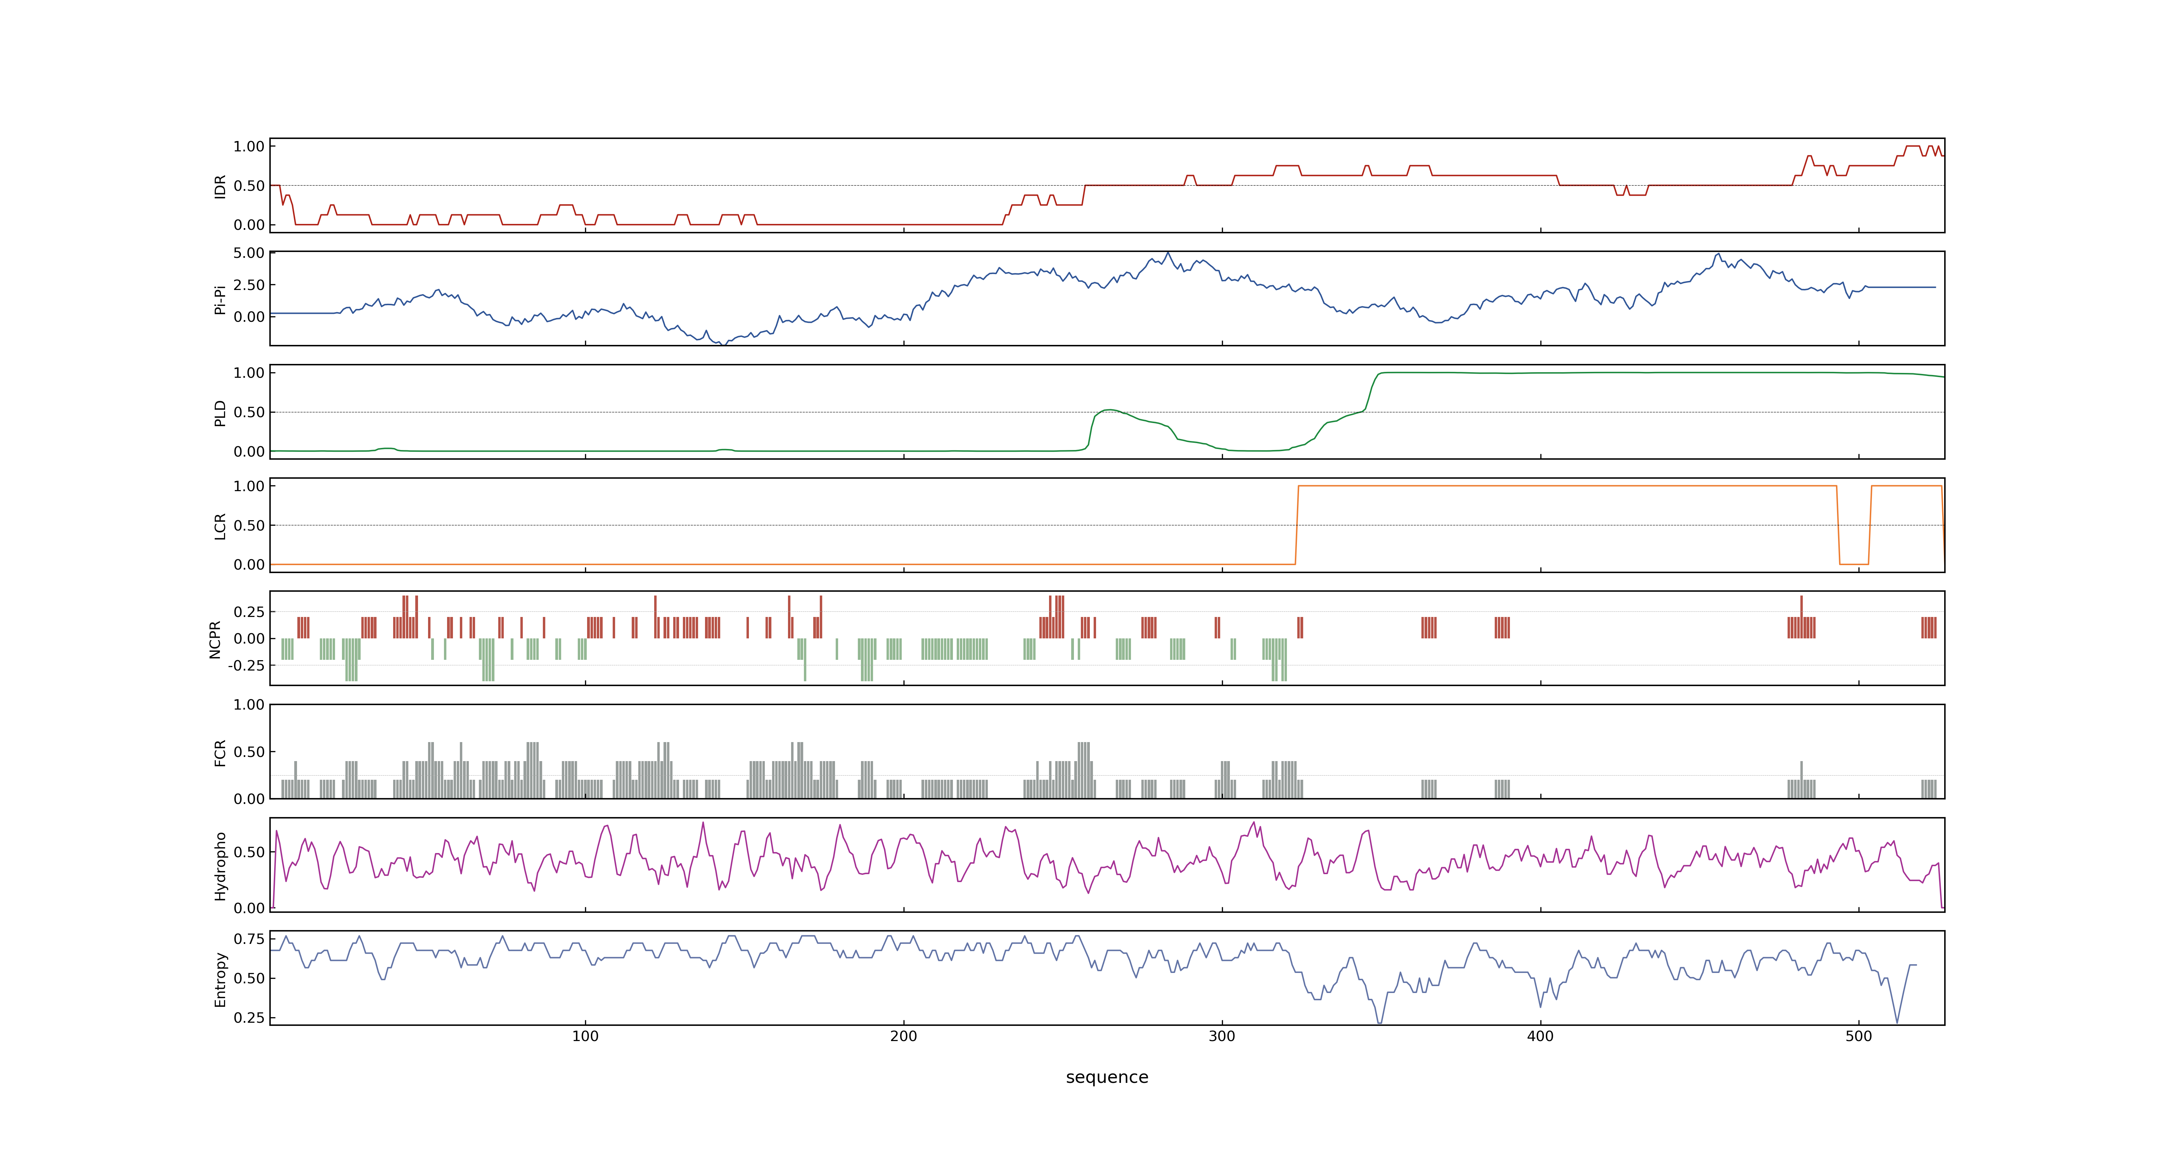The image size is (2161, 1152).
Task: Click the x-axis tick label 300
Action: tap(1222, 1036)
